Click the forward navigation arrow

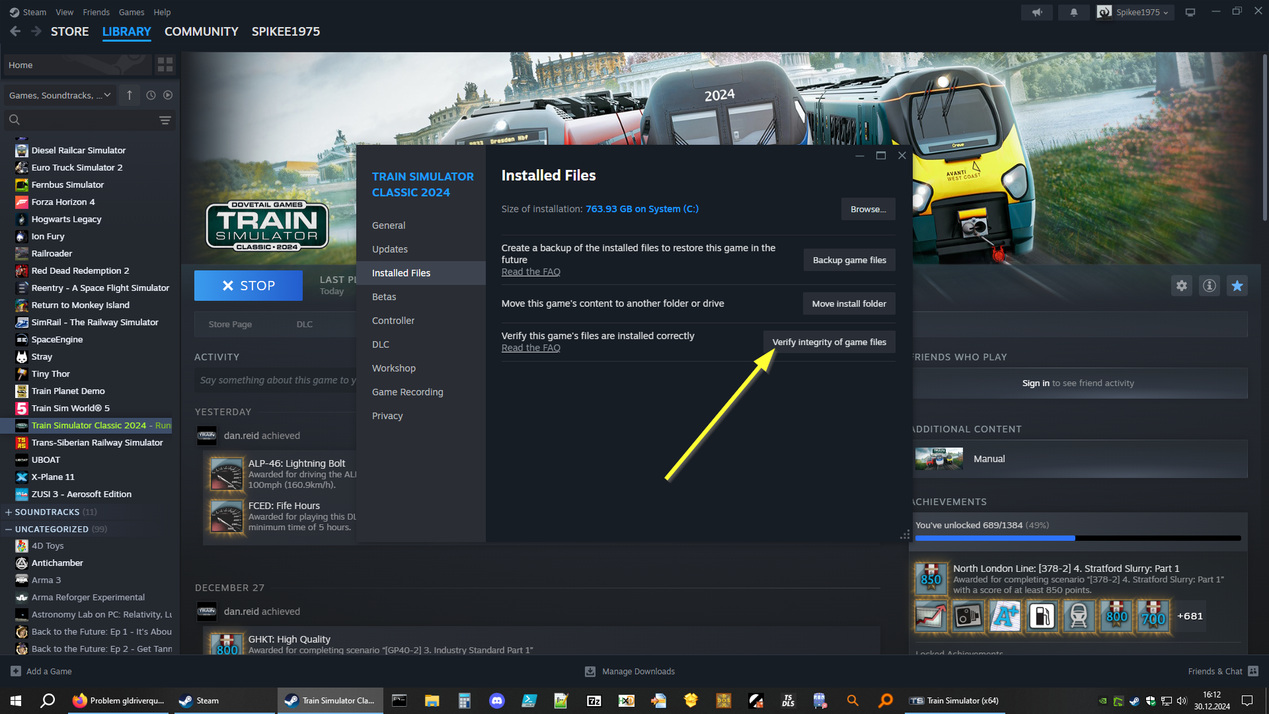click(36, 31)
